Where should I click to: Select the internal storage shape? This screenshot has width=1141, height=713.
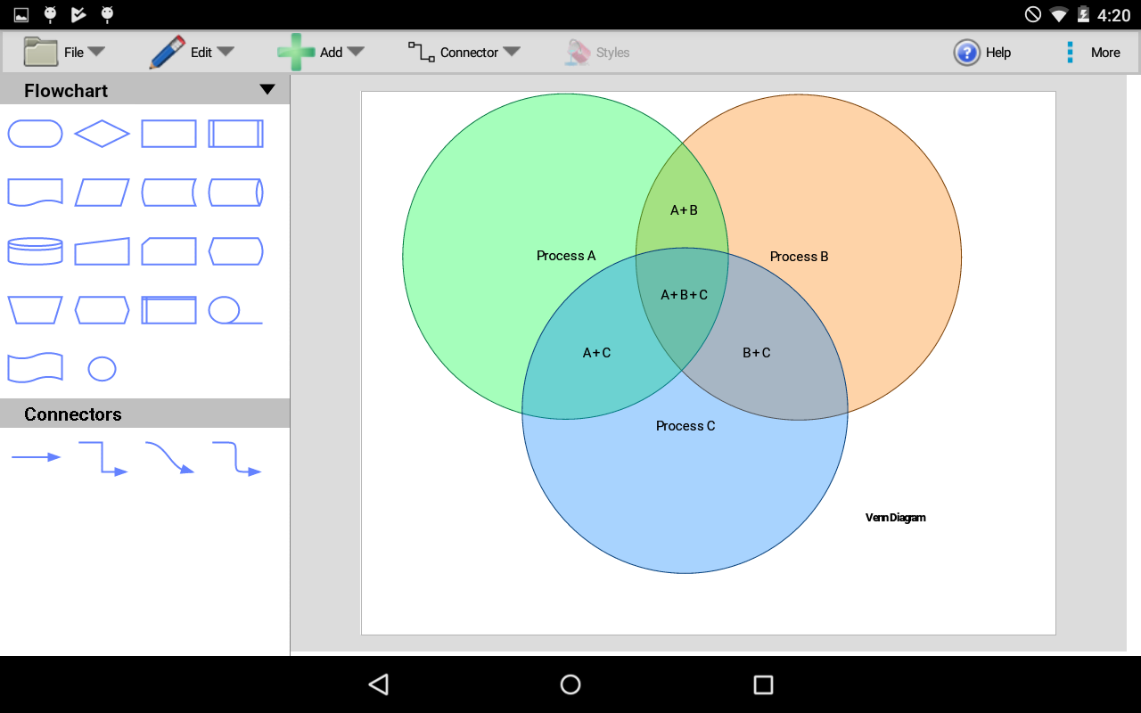coord(169,310)
